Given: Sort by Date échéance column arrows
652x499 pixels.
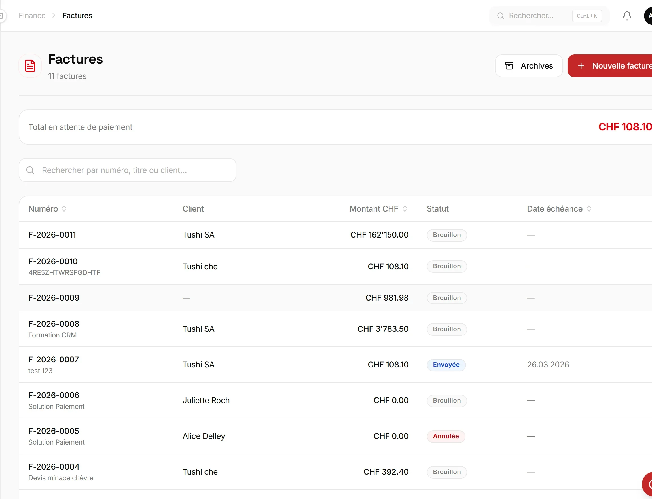Looking at the screenshot, I should tap(589, 209).
